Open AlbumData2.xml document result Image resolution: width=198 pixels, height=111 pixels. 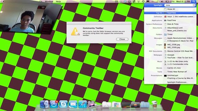[x=173, y=28]
